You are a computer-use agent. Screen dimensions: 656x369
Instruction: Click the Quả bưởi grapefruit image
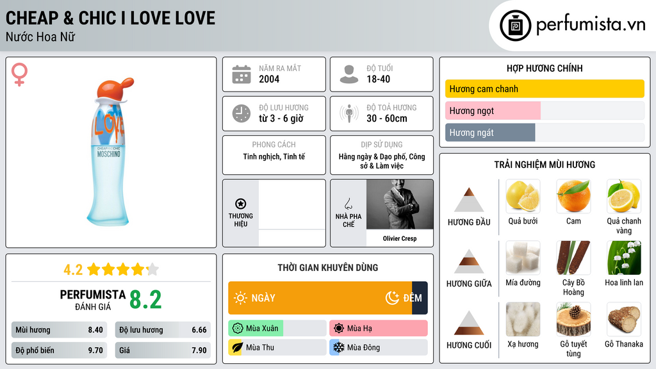(523, 196)
